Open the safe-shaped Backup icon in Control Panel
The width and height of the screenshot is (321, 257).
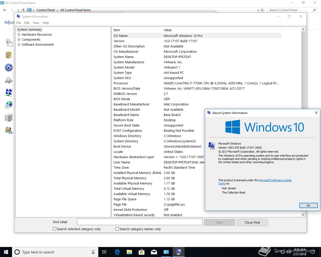click(x=9, y=55)
